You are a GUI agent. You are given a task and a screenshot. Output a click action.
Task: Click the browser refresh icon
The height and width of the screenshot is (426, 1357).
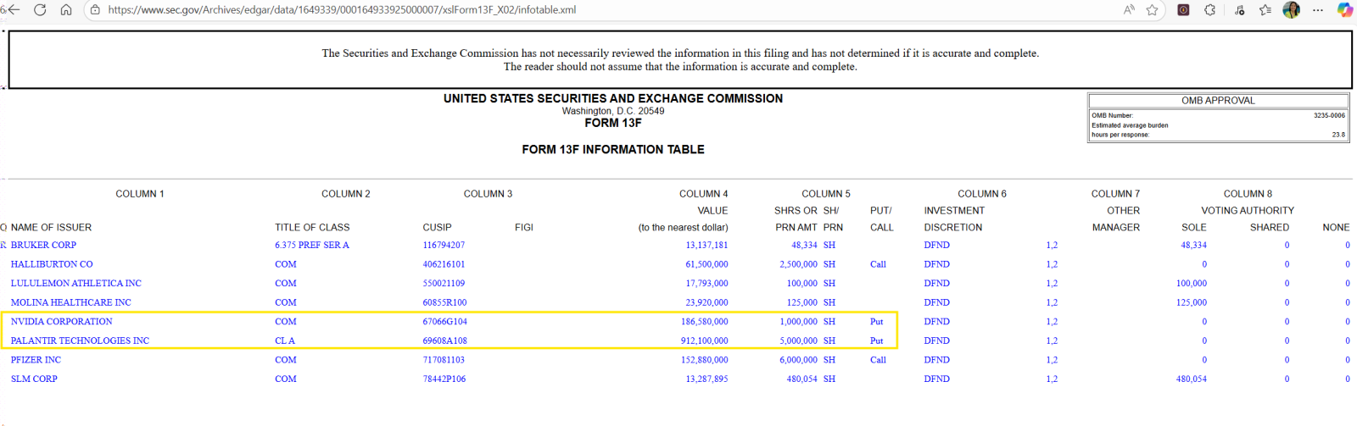tap(39, 10)
